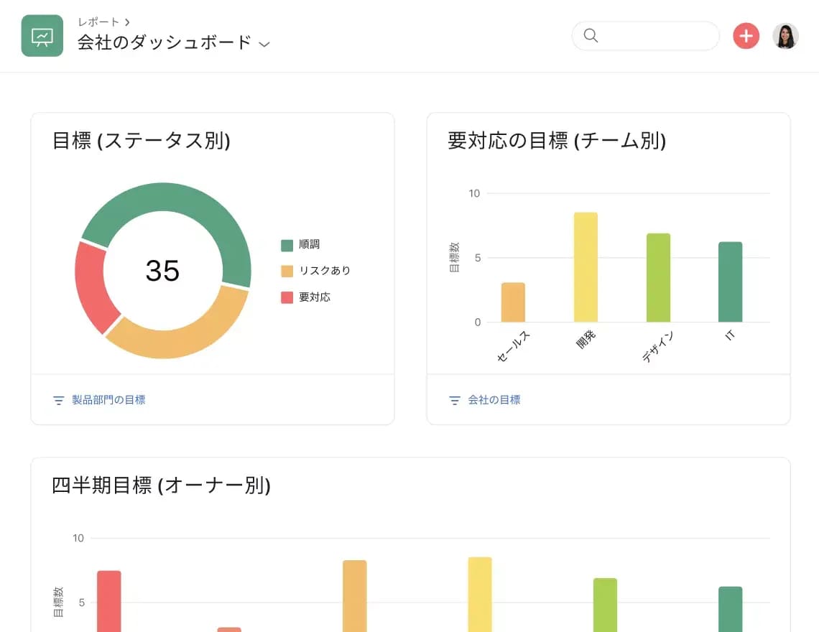Click the light green bar in owner chart
Viewport: 819px width, 632px height.
606,605
